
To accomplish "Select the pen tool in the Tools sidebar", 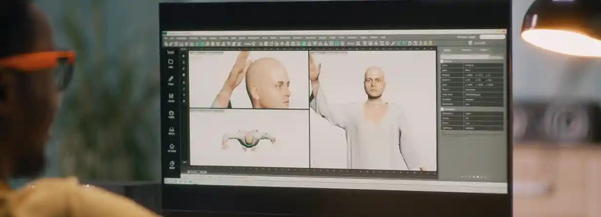I will click(171, 79).
